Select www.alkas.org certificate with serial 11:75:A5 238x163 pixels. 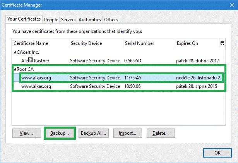[x=36, y=78]
